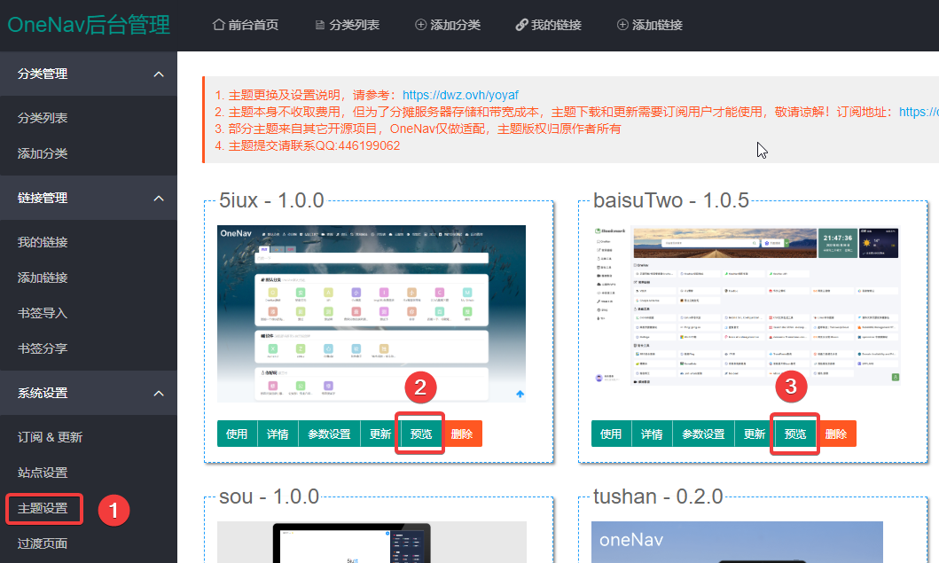Click the baisuTwo - 1.0.5 theme title
The height and width of the screenshot is (563, 939).
(x=670, y=200)
